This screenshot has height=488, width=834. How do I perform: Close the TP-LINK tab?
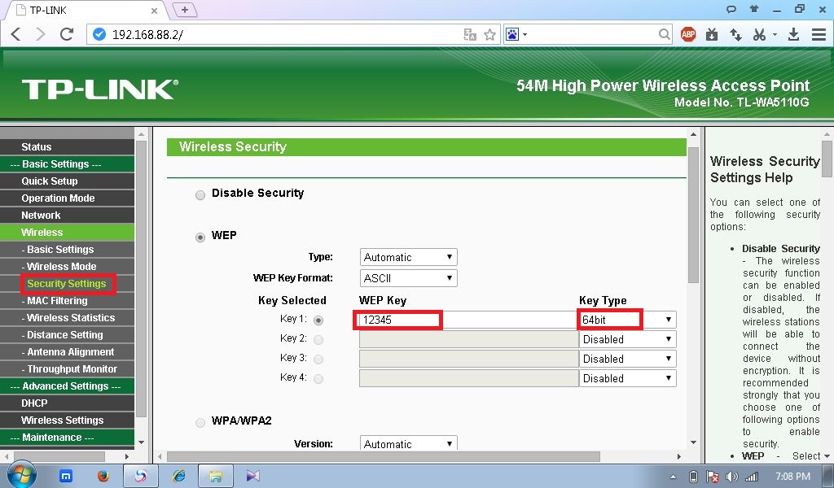point(154,11)
